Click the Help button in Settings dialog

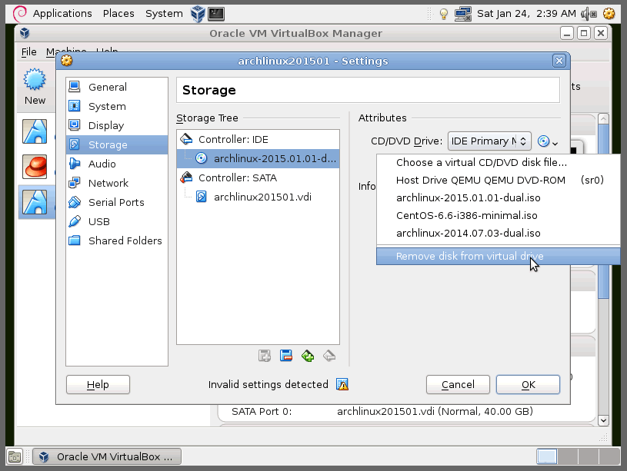(98, 384)
